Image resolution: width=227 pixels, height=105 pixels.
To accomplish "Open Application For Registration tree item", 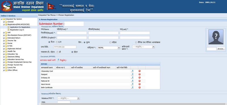I will click(x=20, y=27).
